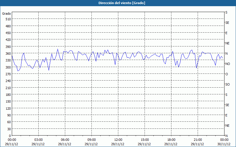Select the 'S' compass label level with 180
Viewport: 236px width, 147px height.
226,95
